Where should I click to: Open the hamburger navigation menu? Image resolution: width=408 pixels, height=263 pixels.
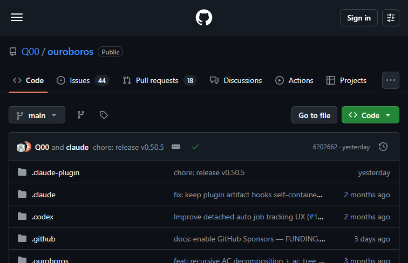point(17,17)
